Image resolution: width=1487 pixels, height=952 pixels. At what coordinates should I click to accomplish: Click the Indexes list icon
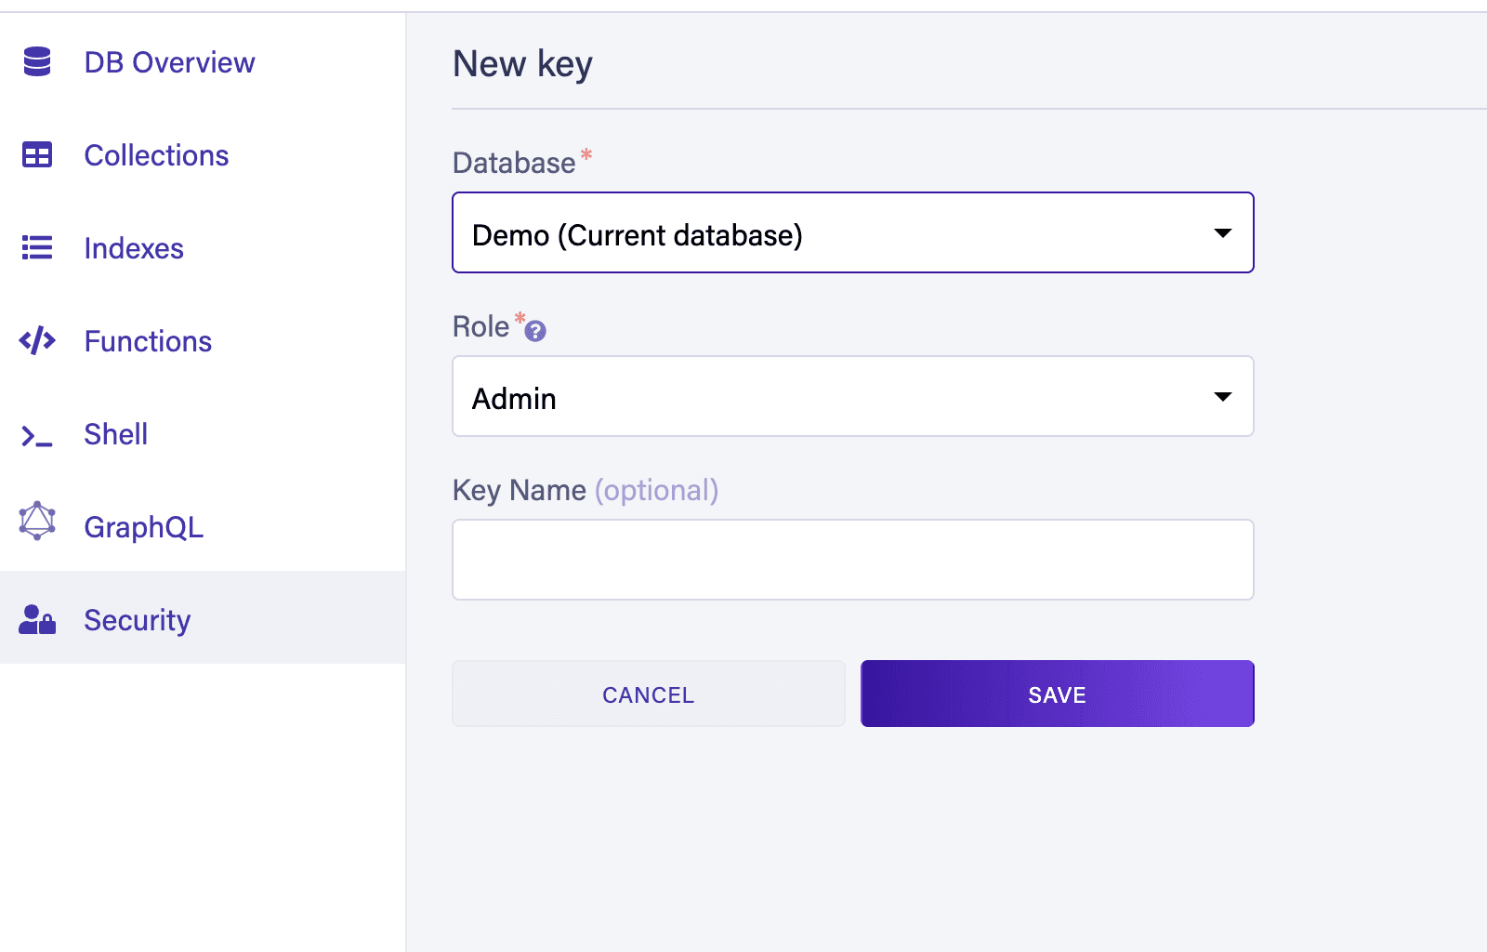click(x=37, y=248)
